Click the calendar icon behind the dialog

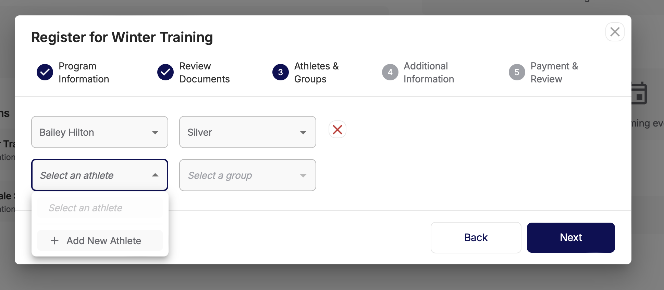coord(639,93)
